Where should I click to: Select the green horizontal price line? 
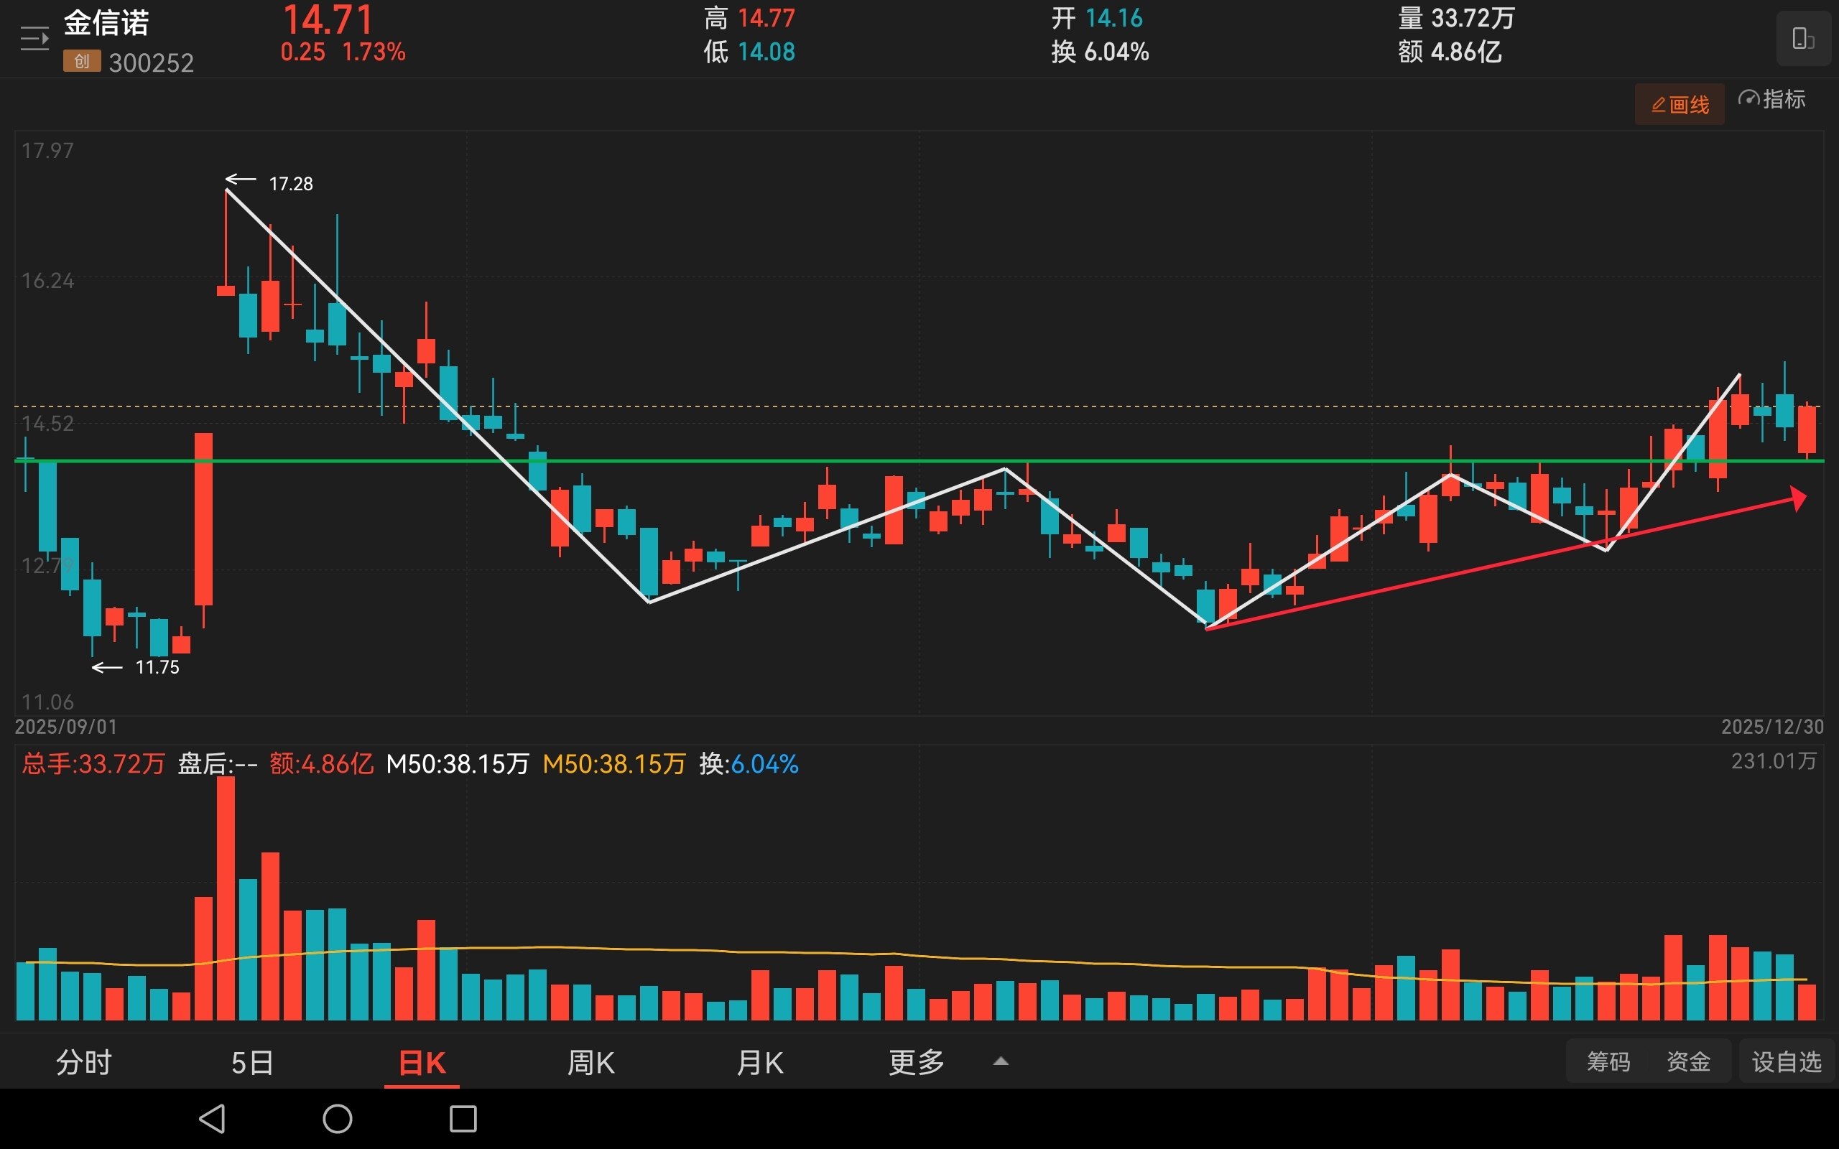pos(760,460)
